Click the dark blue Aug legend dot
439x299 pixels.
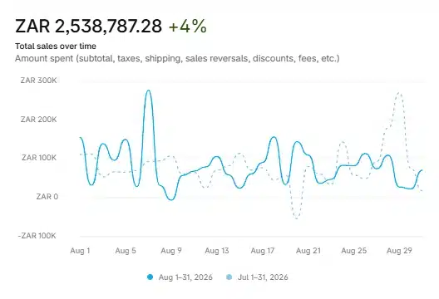pos(150,277)
